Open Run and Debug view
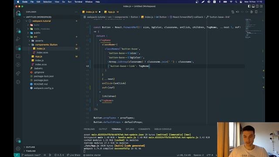279x157 pixels. click(18, 39)
